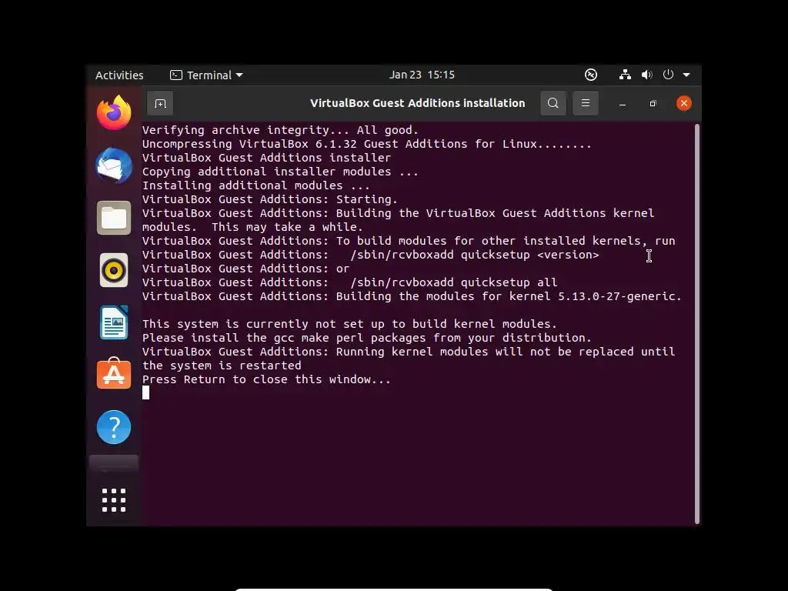Image resolution: width=788 pixels, height=591 pixels.
Task: Click Activities overview
Action: pyautogui.click(x=119, y=75)
